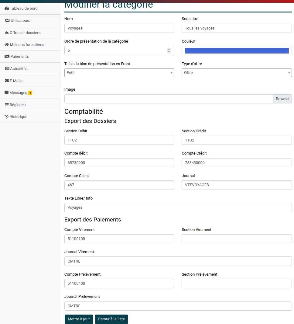Open the blue Couleur color picker

point(236,51)
